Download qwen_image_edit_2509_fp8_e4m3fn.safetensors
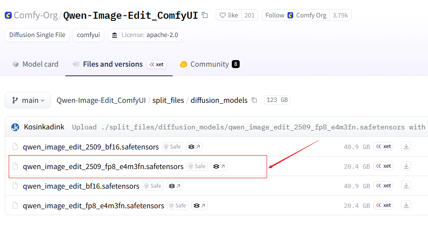Image resolution: width=428 pixels, height=227 pixels. click(x=406, y=166)
